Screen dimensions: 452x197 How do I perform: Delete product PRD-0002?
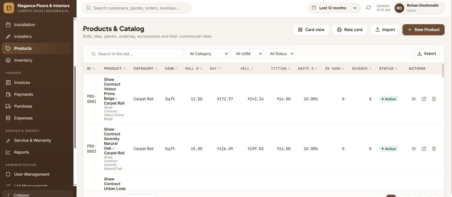tap(434, 149)
